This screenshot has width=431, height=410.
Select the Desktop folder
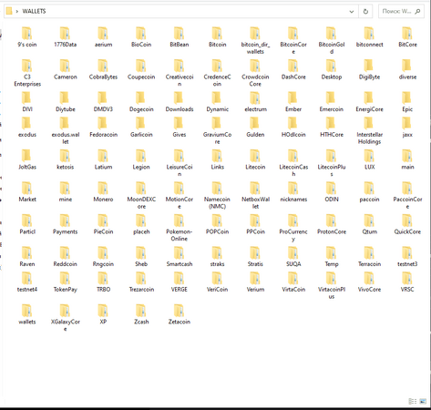click(x=332, y=70)
